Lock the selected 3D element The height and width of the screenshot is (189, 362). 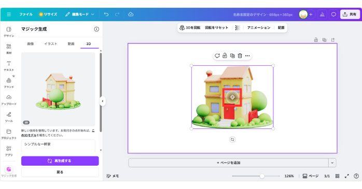pos(225,56)
